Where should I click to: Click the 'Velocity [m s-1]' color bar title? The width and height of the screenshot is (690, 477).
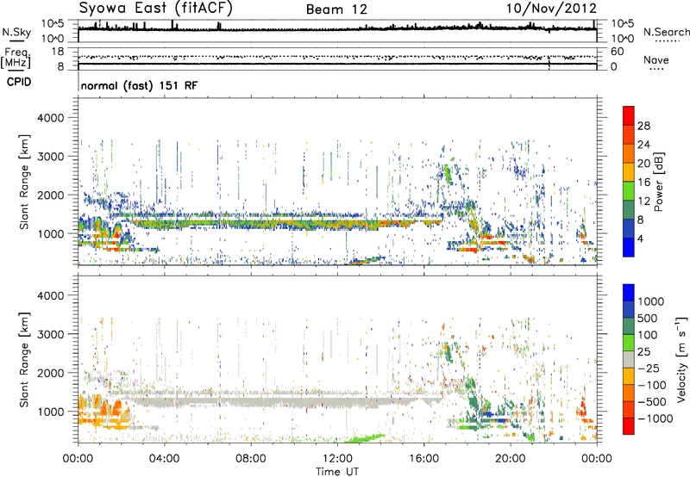pos(681,359)
